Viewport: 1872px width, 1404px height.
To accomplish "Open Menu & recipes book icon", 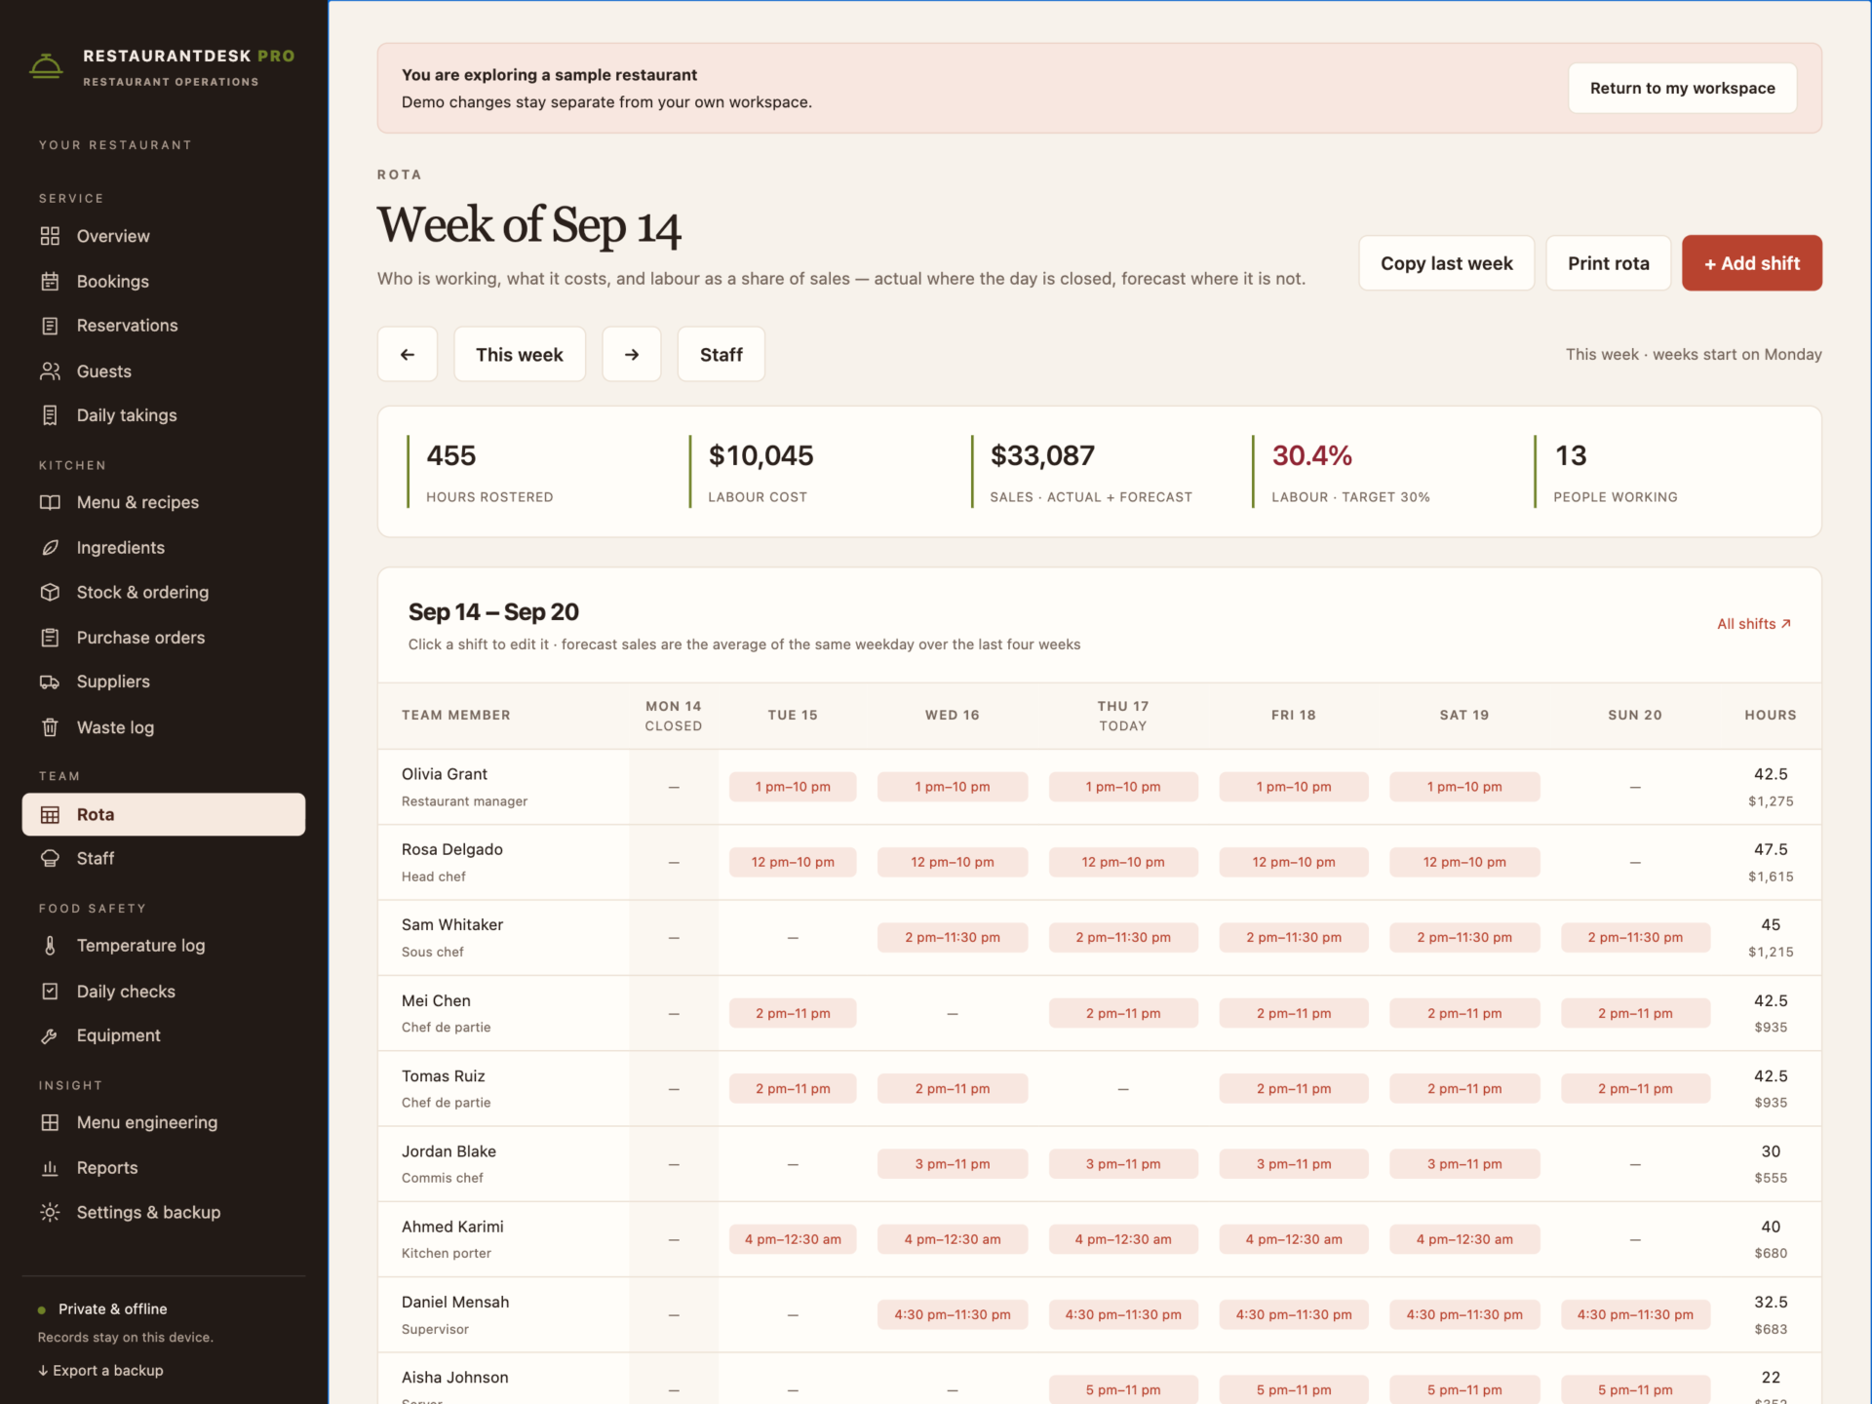I will click(50, 502).
